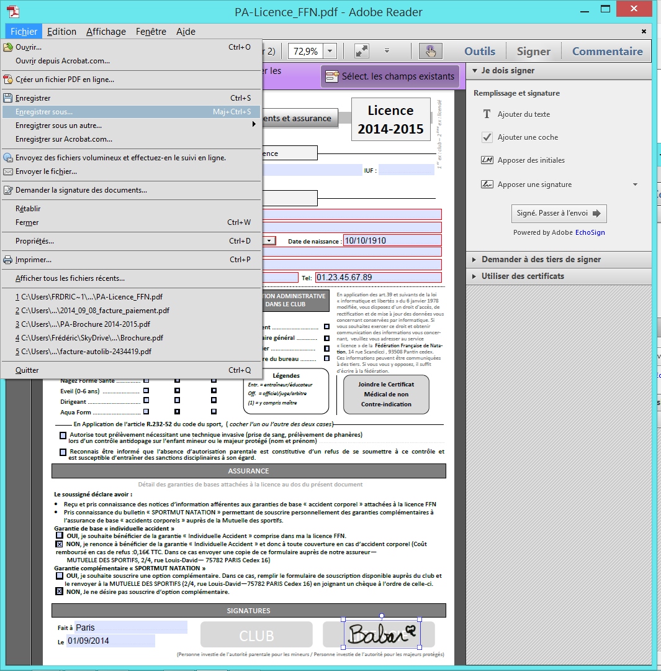The width and height of the screenshot is (661, 671).
Task: Click the Outils panel button
Action: [x=480, y=52]
